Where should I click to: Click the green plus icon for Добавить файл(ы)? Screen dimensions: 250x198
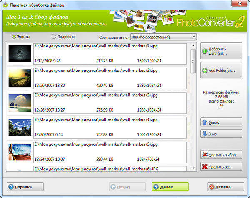point(205,51)
